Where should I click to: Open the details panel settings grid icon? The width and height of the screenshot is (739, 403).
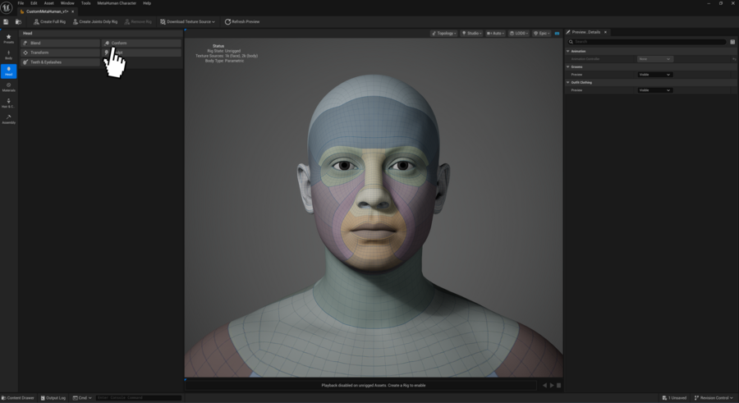(x=732, y=41)
